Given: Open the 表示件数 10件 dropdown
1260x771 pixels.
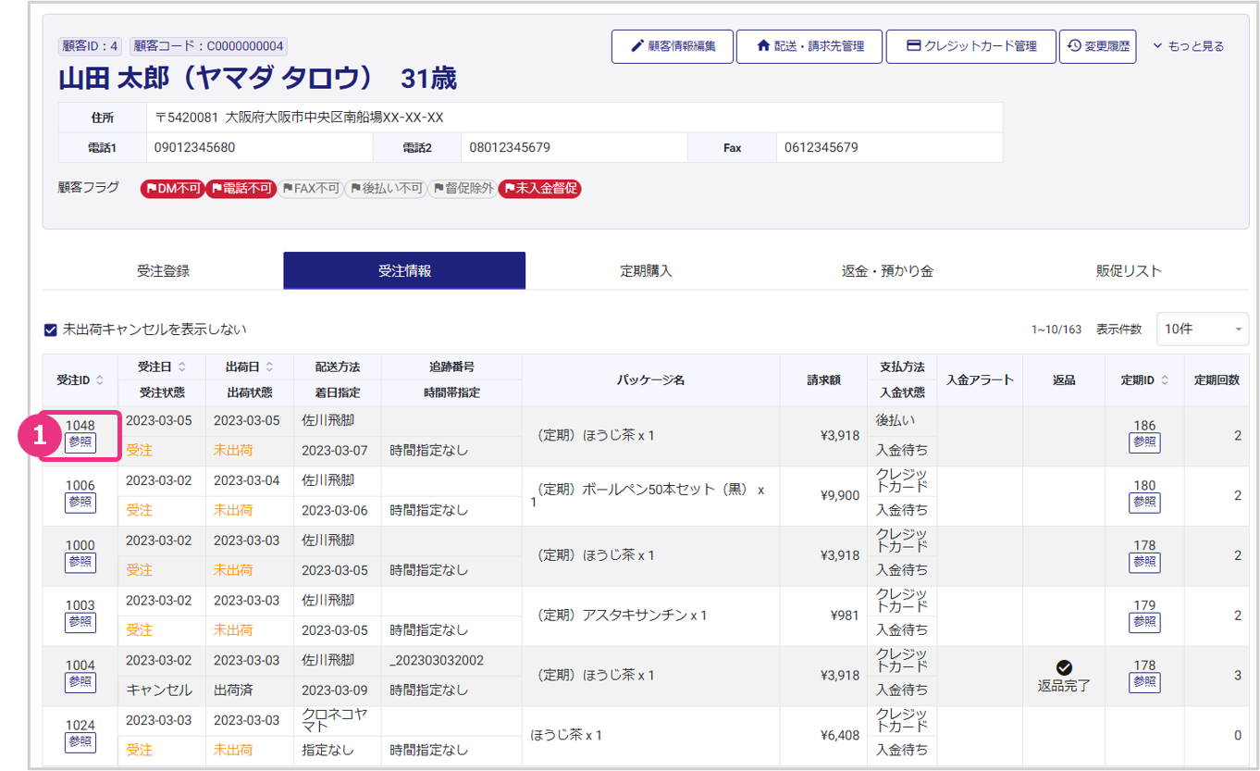Looking at the screenshot, I should tap(1202, 330).
